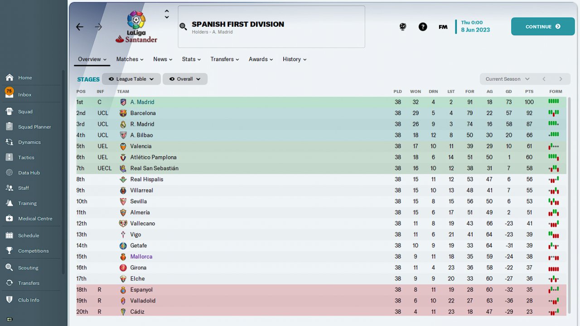Click the back navigation arrow

click(x=80, y=27)
